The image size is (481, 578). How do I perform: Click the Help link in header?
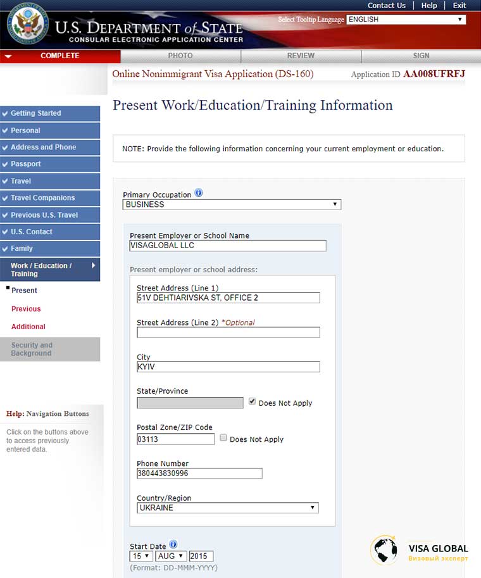pos(429,6)
